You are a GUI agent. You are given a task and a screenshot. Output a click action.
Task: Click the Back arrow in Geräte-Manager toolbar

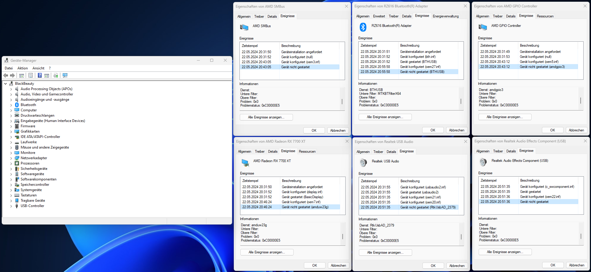pos(6,76)
